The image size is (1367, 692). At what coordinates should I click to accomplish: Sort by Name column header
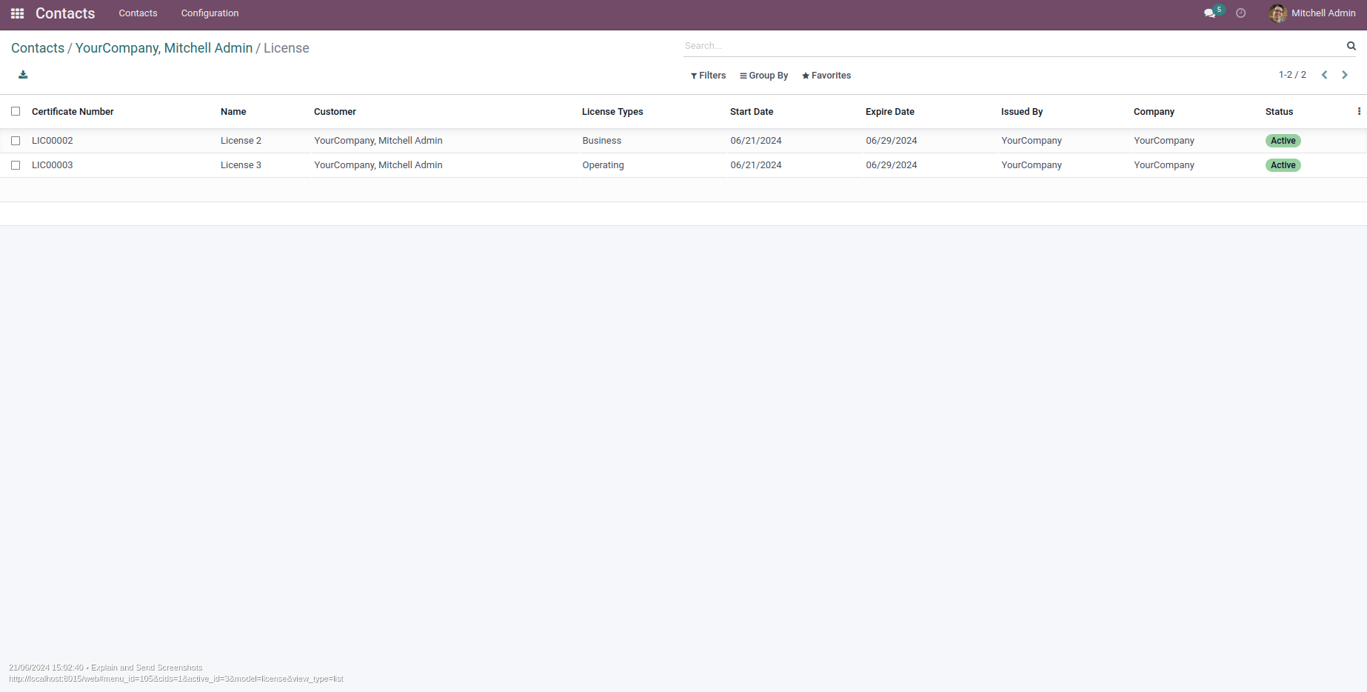[x=233, y=112]
